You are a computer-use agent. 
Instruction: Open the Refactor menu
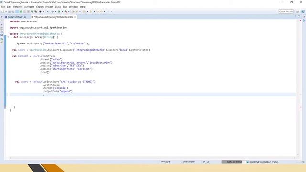coord(18,7)
